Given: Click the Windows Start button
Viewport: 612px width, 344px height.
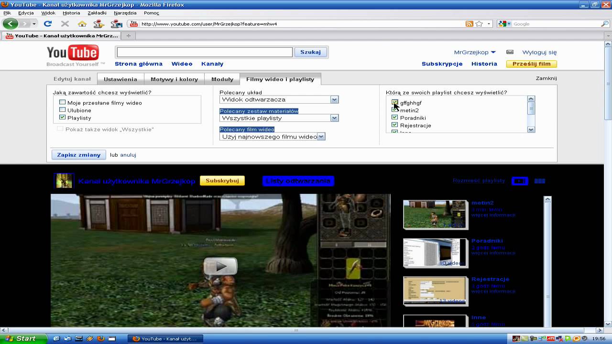Looking at the screenshot, I should point(24,338).
